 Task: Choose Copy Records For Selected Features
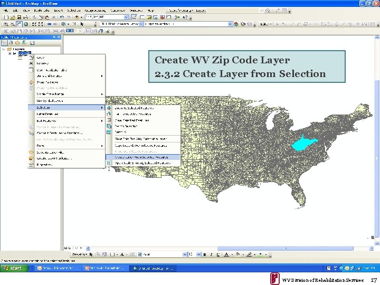click(x=143, y=146)
